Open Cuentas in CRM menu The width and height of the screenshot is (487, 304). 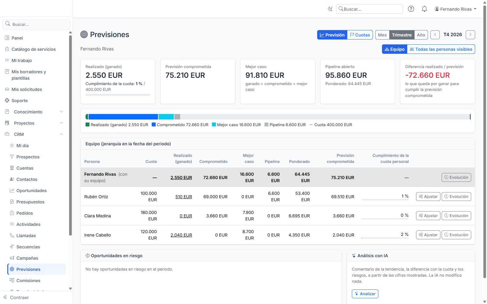(x=37, y=168)
